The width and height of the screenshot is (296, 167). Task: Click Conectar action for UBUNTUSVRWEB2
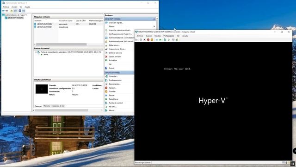click(113, 77)
